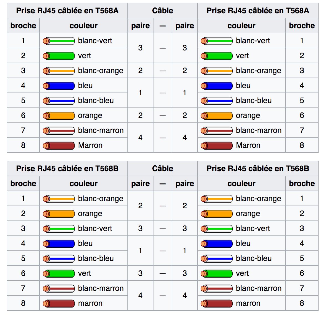
Task: Select blanc-orange wire icon, T568B left pin 1
Action: [x=59, y=199]
